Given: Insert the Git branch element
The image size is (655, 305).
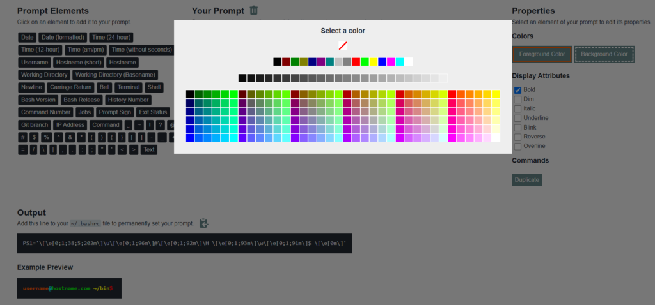Looking at the screenshot, I should pyautogui.click(x=35, y=125).
